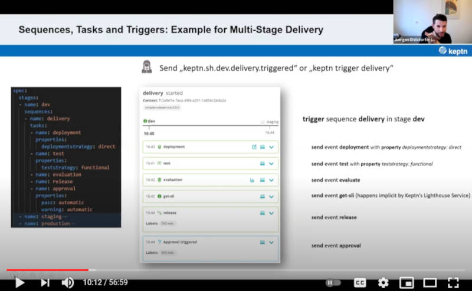This screenshot has height=291, width=472.
Task: Expand the release task row
Action: tap(271, 213)
